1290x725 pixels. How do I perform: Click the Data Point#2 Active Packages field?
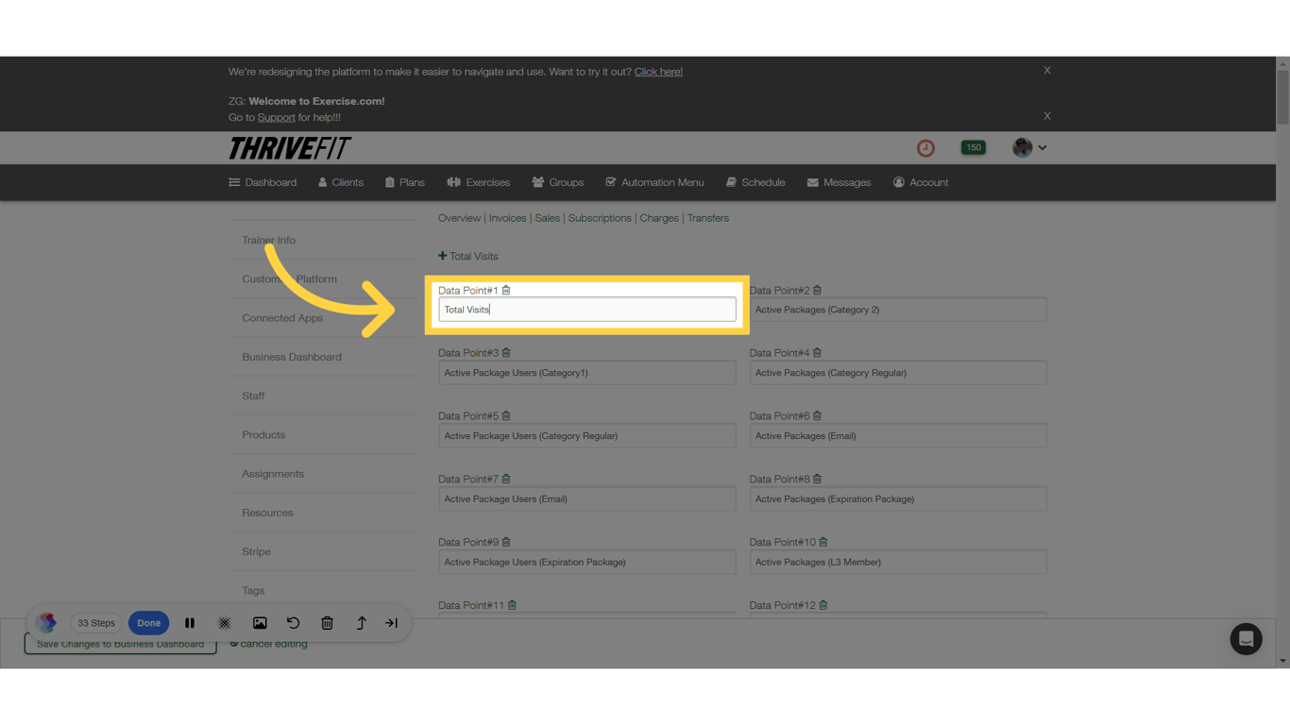click(898, 310)
